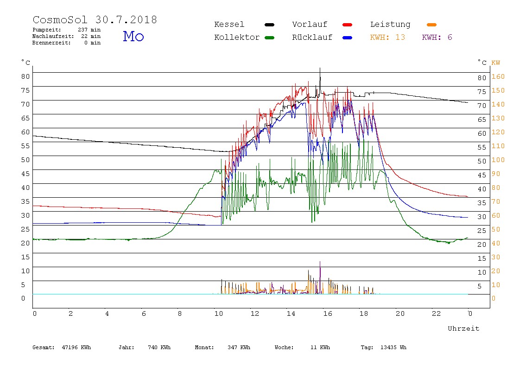Click the '12' hour tick on time axis
Viewport: 532px width, 376px height.
[x=255, y=313]
